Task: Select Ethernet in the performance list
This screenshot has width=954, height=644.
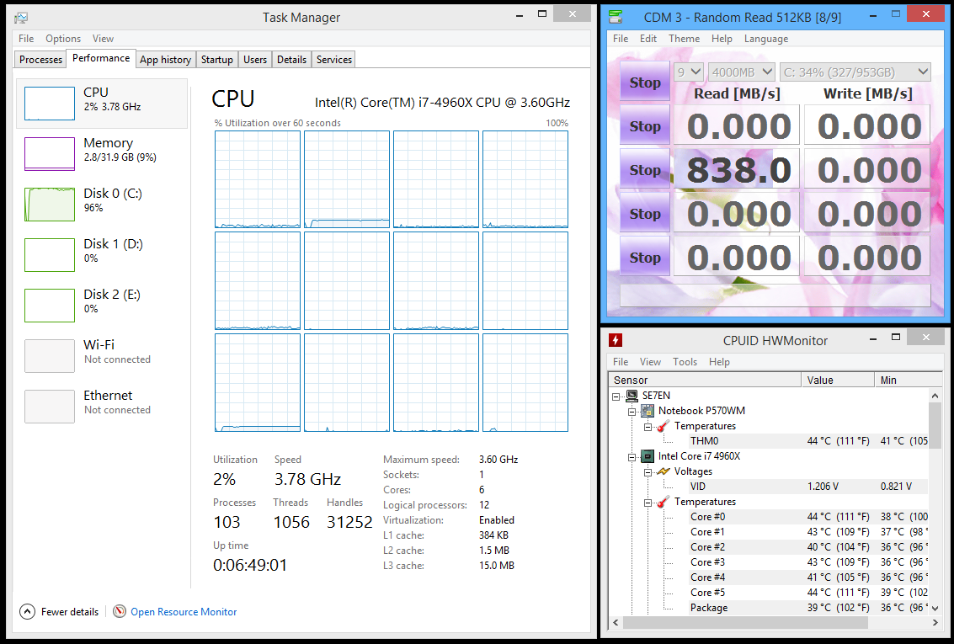Action: [102, 407]
